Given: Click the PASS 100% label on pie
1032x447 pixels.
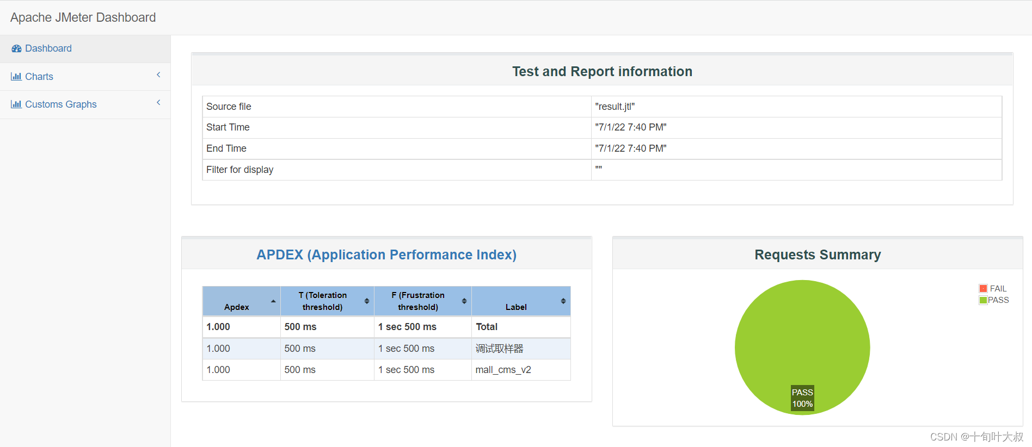Looking at the screenshot, I should pos(802,398).
